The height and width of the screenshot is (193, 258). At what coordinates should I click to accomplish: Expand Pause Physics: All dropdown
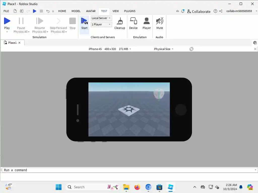point(29,32)
